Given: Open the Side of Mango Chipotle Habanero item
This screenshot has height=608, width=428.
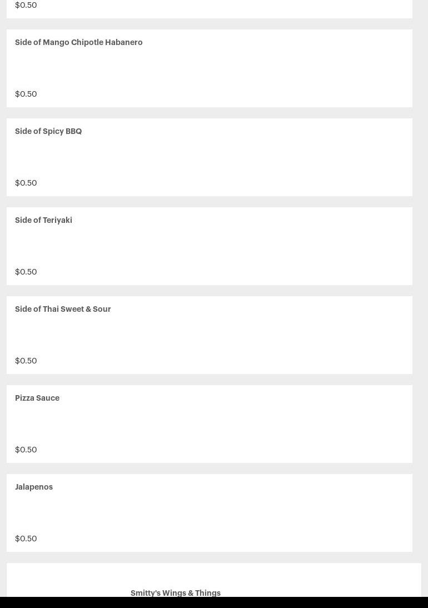Looking at the screenshot, I should pyautogui.click(x=79, y=43).
